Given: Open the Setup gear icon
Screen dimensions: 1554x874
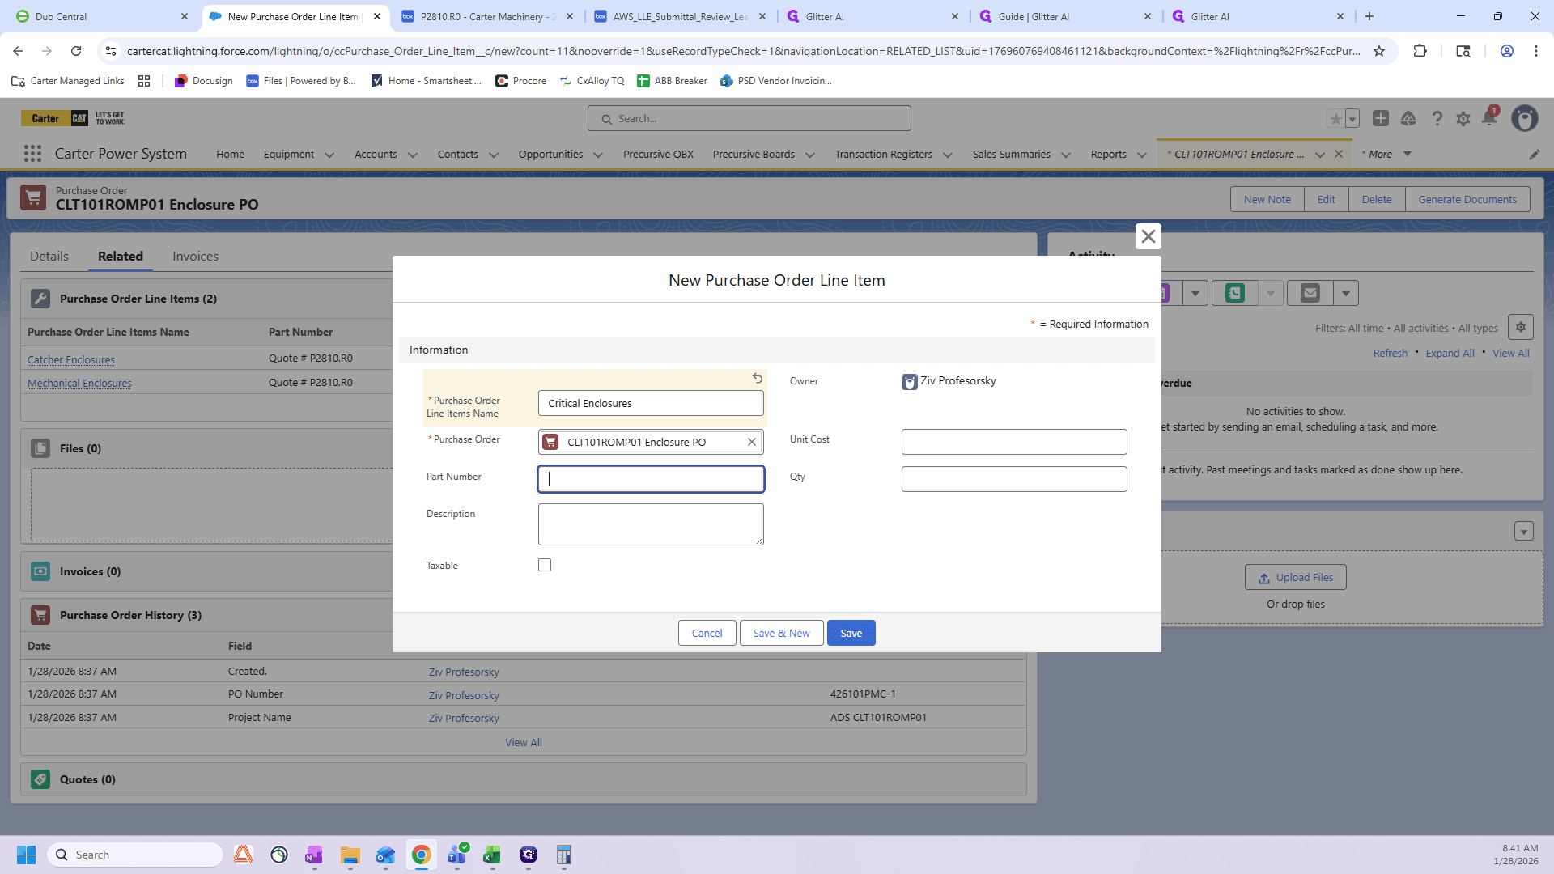Looking at the screenshot, I should click(x=1463, y=119).
